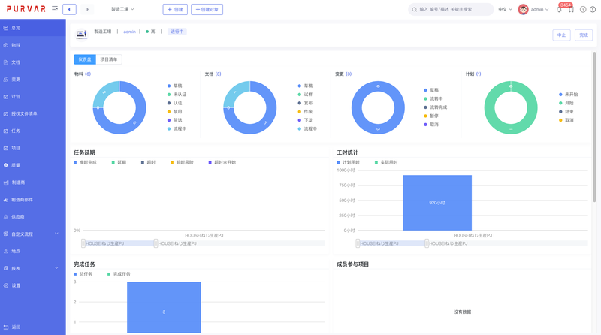Open 授权文件清单 in the sidebar
The image size is (601, 335).
point(32,114)
